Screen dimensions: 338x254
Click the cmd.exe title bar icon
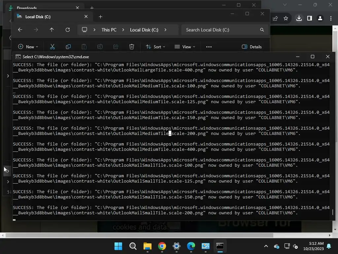(18, 57)
